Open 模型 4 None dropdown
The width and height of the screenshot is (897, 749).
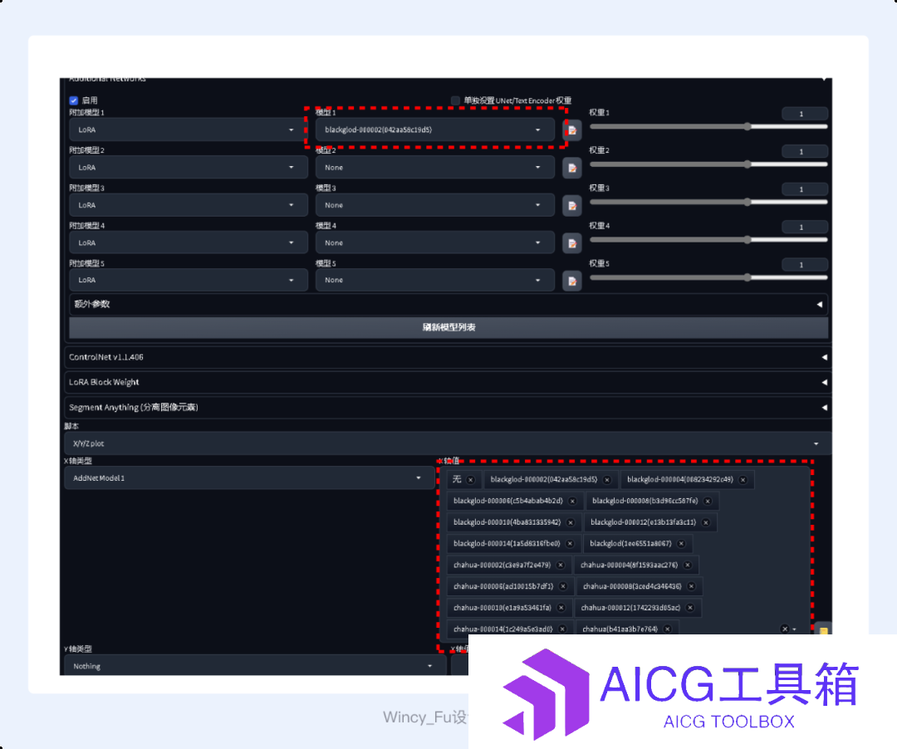coord(434,243)
